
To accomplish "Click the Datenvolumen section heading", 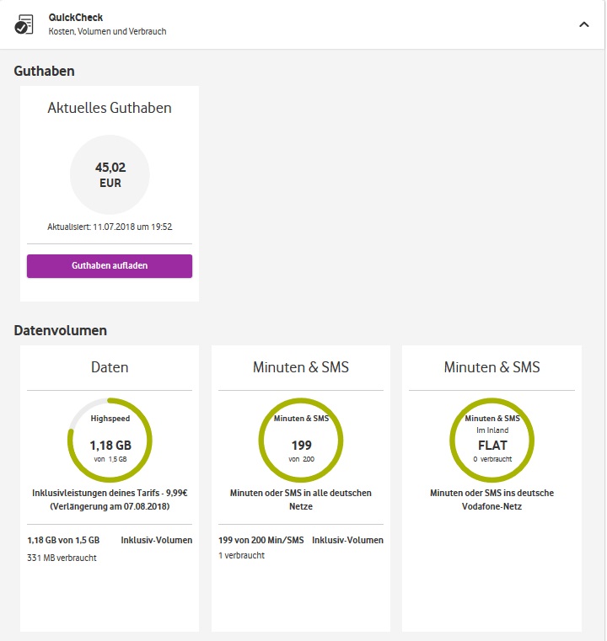I will [x=61, y=330].
